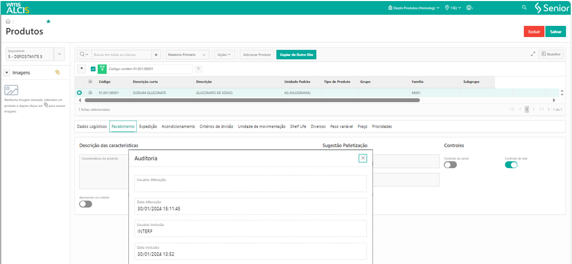572x264 pixels.
Task: Close the Auditoria dialog
Action: [x=362, y=158]
